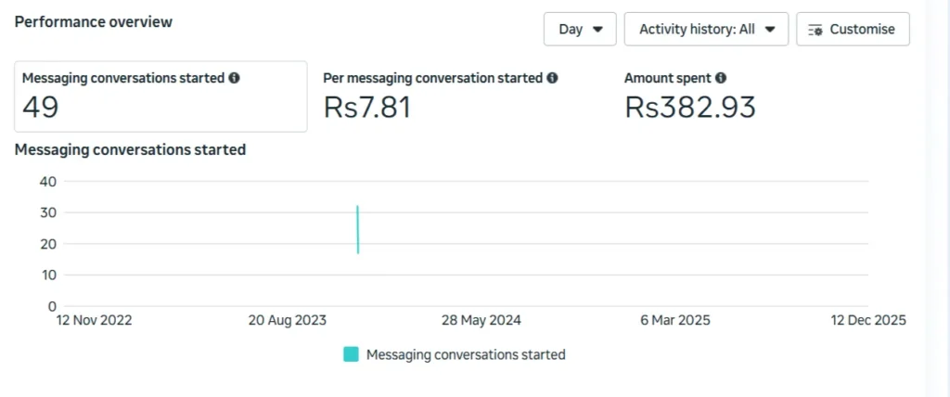
Task: Select the Messaging conversations started metric card
Action: (160, 96)
